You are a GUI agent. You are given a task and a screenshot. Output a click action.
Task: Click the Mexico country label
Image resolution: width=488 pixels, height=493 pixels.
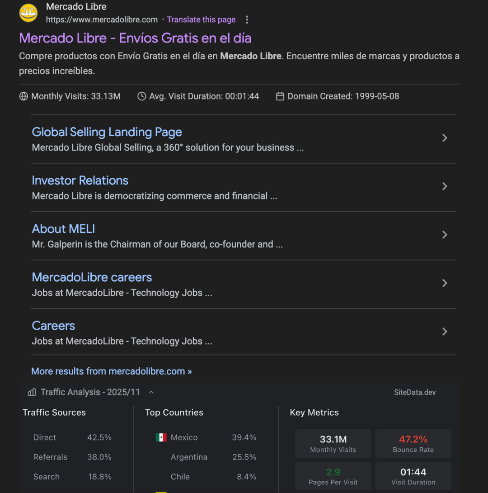(x=184, y=437)
